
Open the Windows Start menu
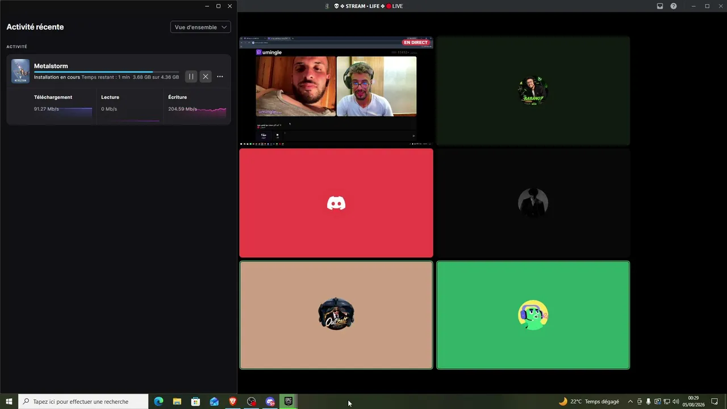[x=9, y=402]
